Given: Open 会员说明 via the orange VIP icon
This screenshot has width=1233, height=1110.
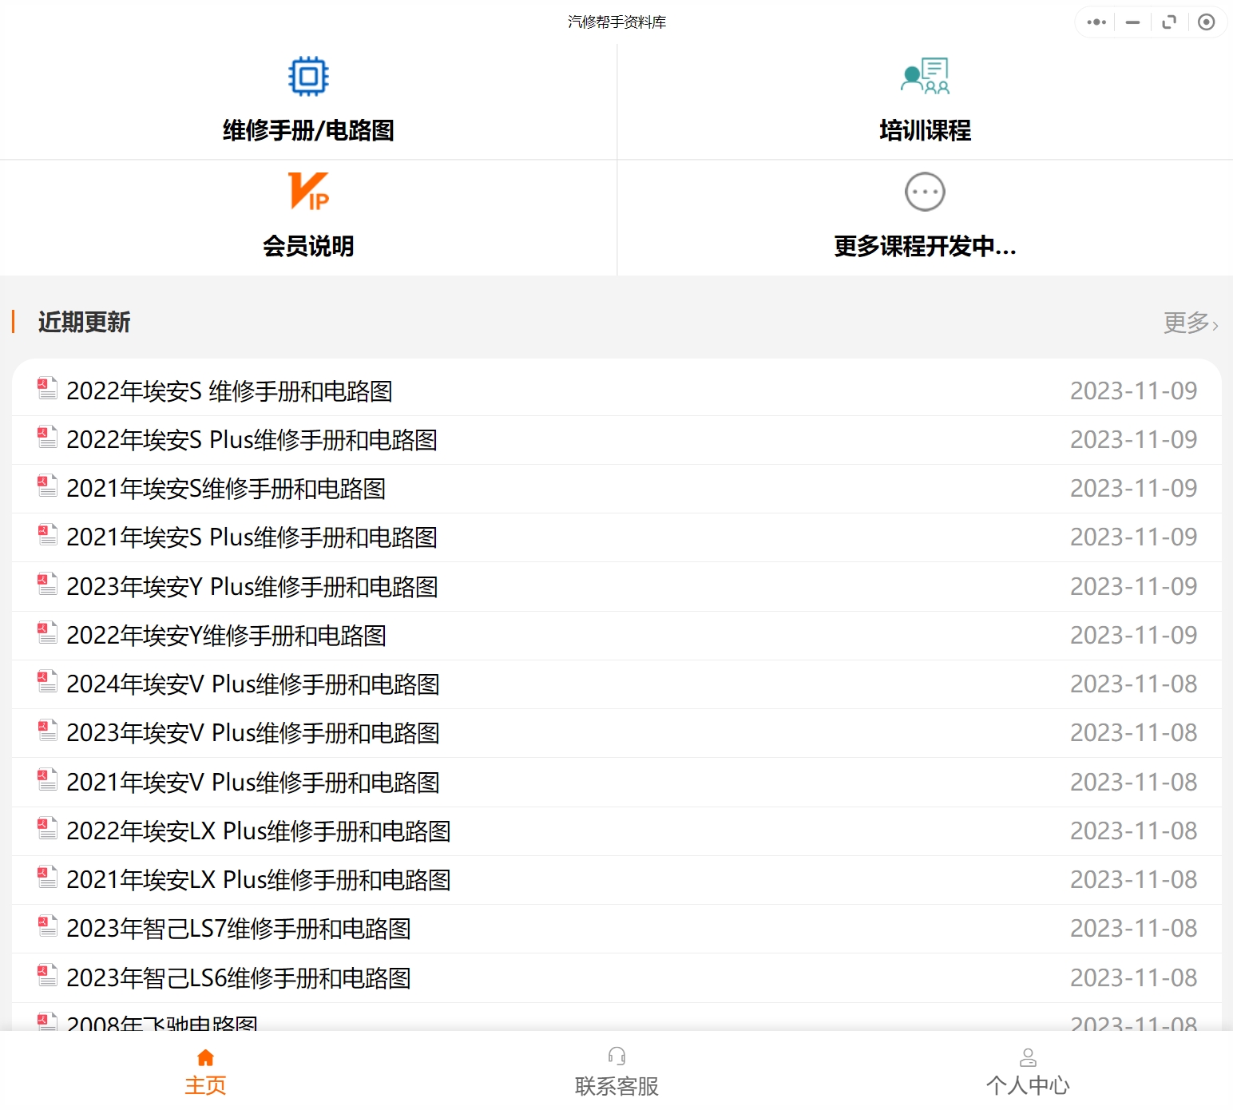Looking at the screenshot, I should [x=308, y=192].
